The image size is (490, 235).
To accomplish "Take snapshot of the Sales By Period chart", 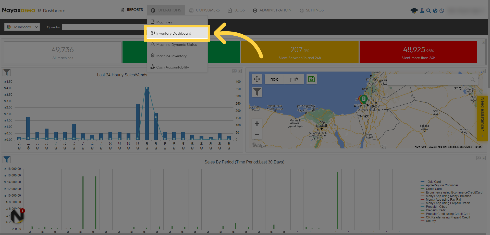I will coord(478,158).
